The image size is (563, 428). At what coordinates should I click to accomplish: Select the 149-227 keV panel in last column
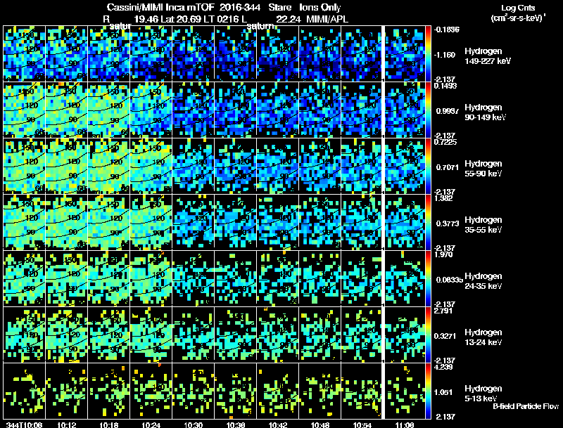click(405, 53)
